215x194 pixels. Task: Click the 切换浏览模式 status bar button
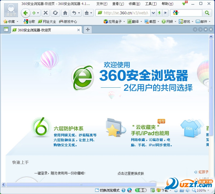108,190
